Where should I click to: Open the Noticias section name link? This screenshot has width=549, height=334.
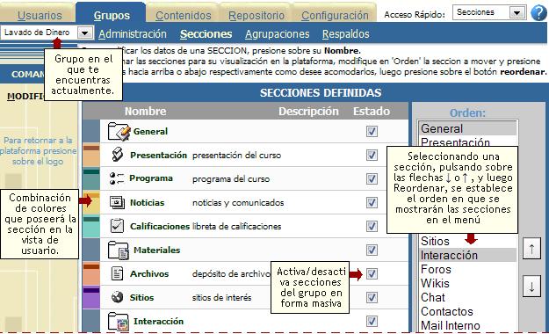(x=147, y=202)
